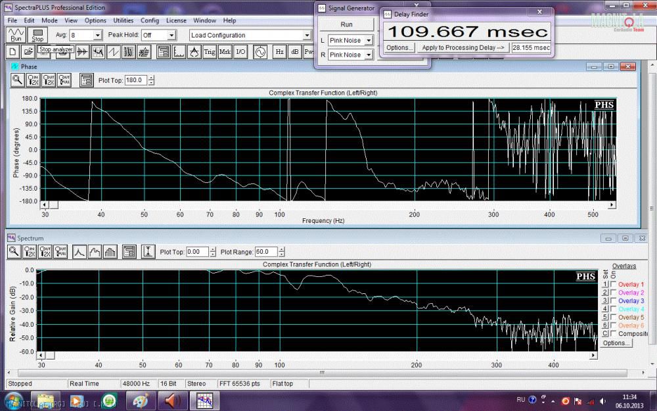Select the magnifier zoom tool in Spectrum window
The height and width of the screenshot is (411, 657).
click(x=14, y=252)
